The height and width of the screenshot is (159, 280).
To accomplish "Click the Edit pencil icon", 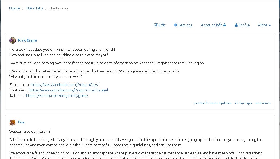I will point(156,25).
